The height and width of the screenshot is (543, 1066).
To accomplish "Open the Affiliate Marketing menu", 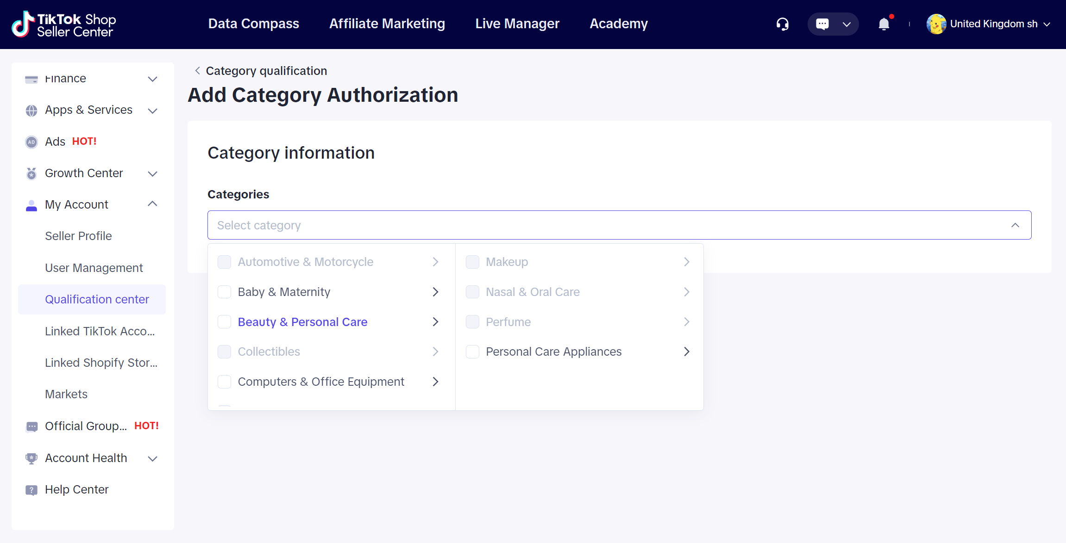I will pyautogui.click(x=387, y=24).
